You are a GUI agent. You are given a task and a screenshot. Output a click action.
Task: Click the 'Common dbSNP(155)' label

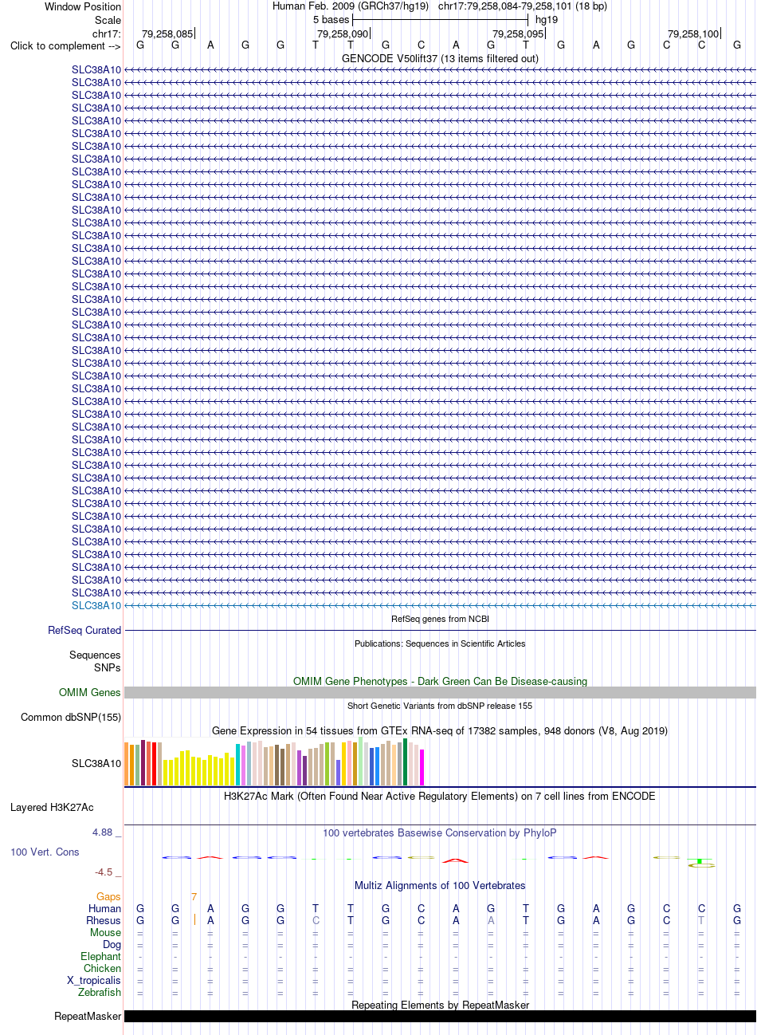click(x=71, y=717)
